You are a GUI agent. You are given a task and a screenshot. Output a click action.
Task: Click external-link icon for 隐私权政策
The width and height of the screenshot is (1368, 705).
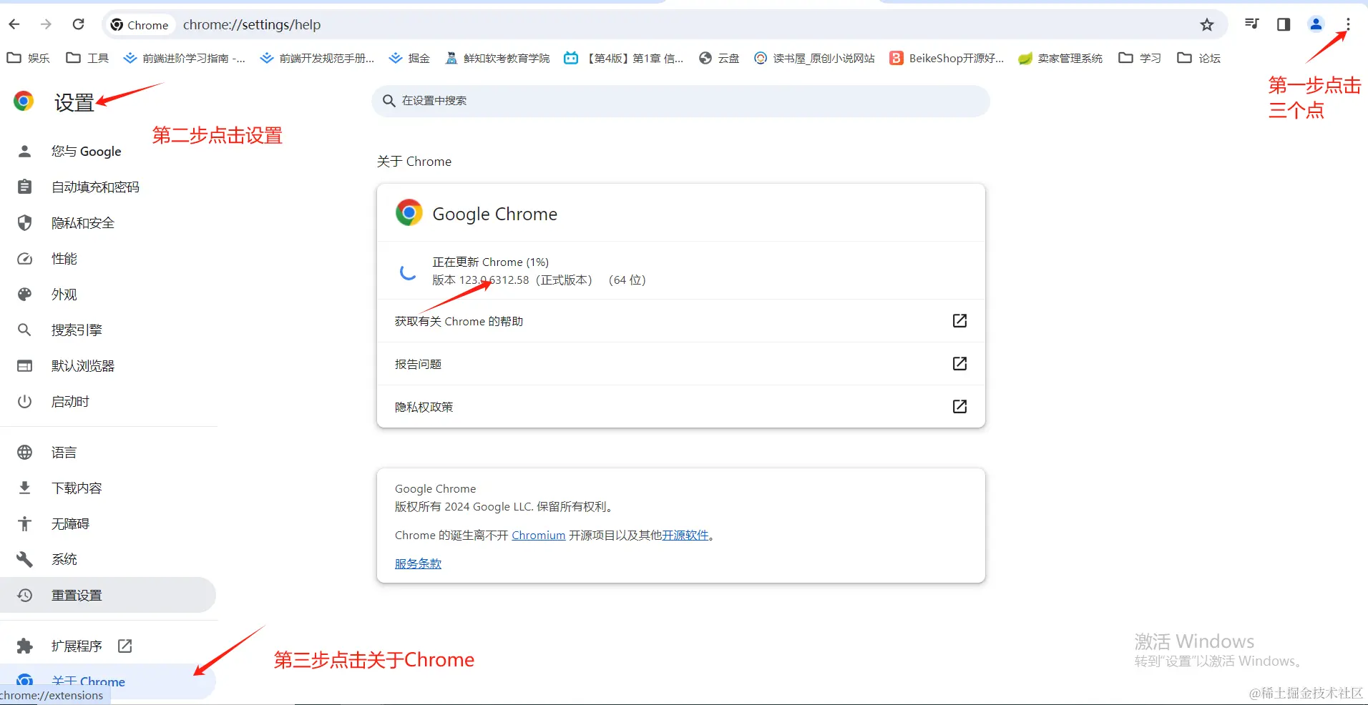(959, 406)
